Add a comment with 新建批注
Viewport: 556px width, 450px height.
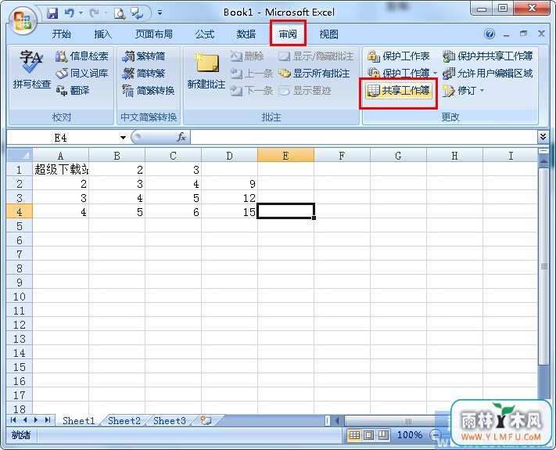pos(206,71)
